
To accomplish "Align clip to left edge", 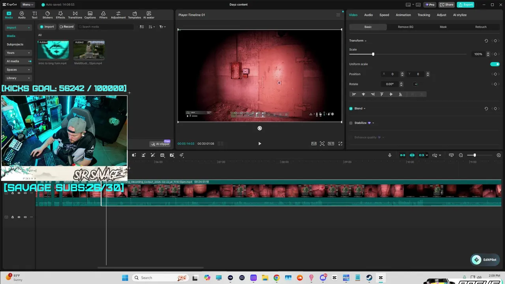I will pyautogui.click(x=354, y=94).
